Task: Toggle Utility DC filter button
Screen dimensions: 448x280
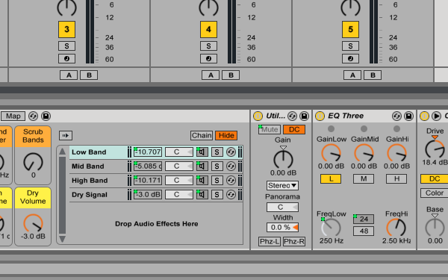Action: 294,130
